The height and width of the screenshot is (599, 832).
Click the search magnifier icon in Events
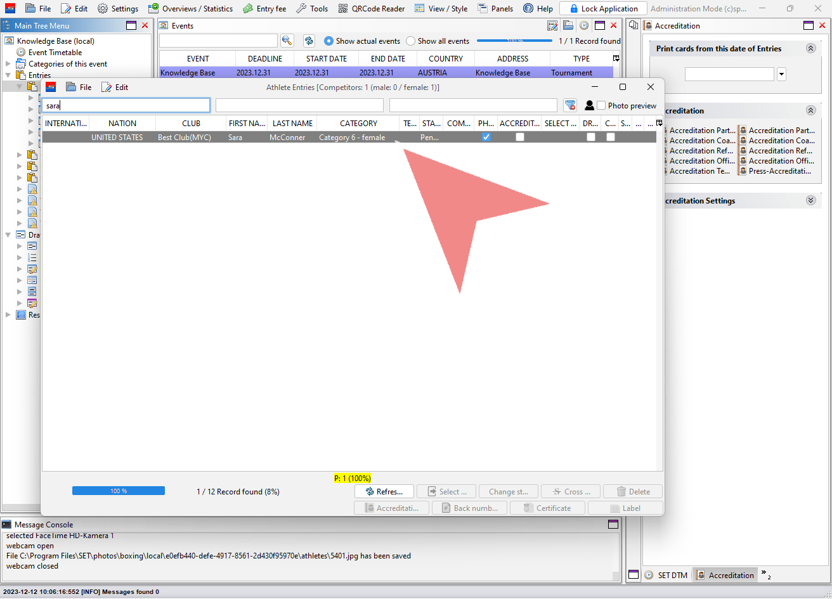[287, 41]
